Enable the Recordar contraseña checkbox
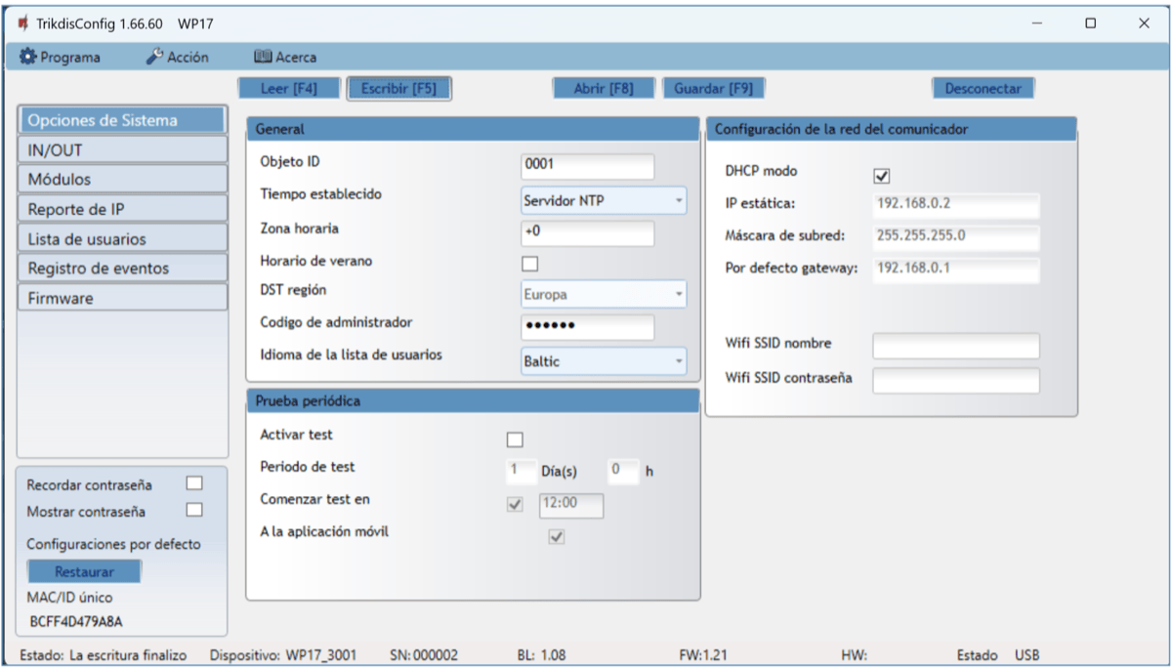1172x668 pixels. pyautogui.click(x=194, y=483)
